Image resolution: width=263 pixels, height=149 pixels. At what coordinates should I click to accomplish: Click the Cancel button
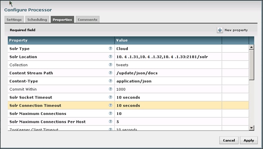[x=229, y=140]
